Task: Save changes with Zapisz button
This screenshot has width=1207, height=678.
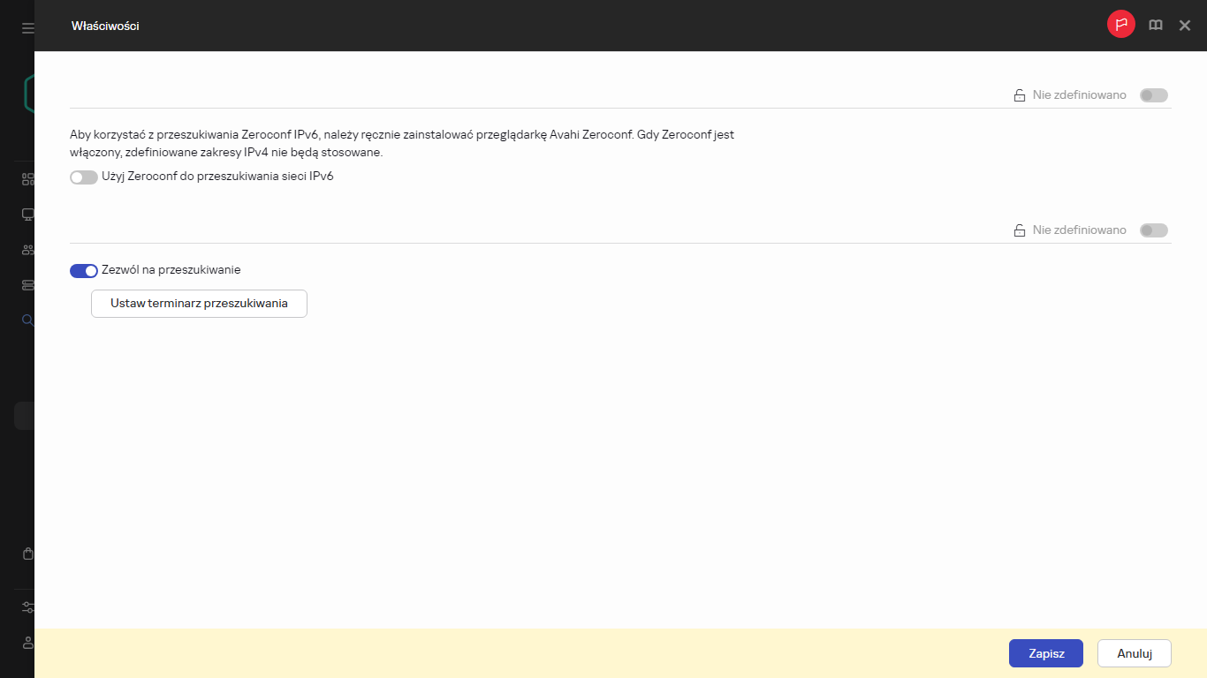Action: pos(1046,653)
